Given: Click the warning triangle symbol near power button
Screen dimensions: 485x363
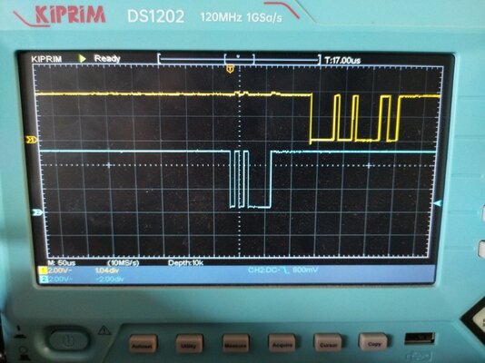Looking at the screenshot, I should (104, 330).
